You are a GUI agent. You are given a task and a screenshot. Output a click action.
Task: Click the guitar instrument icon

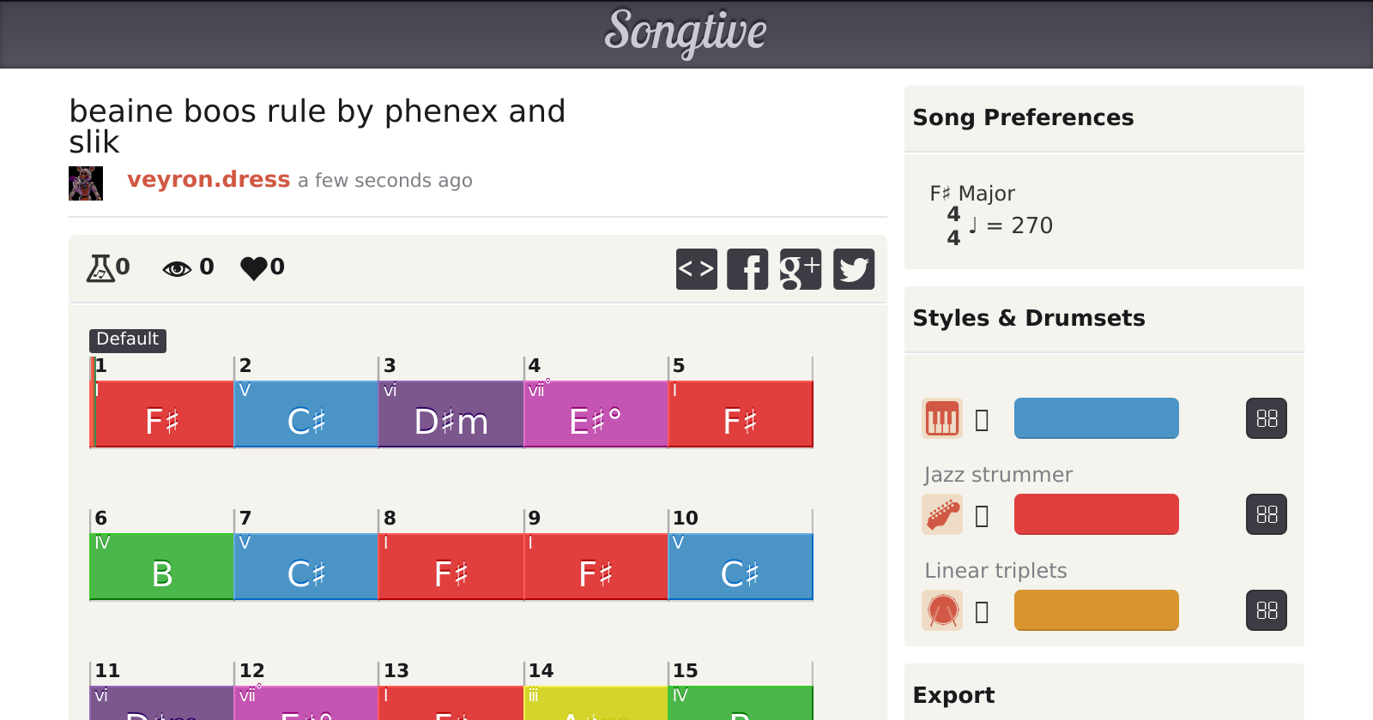[941, 514]
